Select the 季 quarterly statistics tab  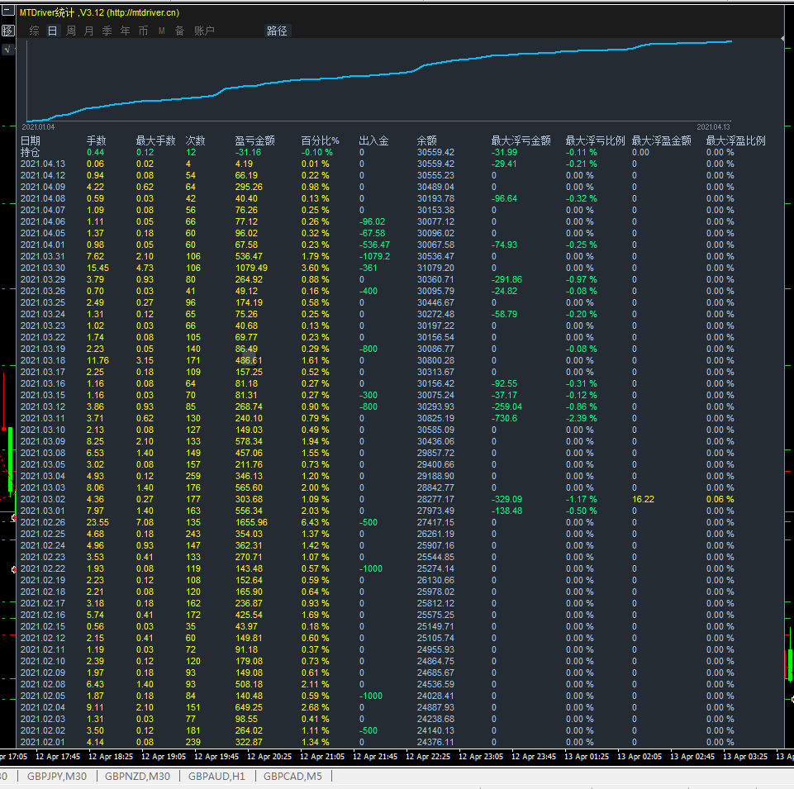click(107, 31)
